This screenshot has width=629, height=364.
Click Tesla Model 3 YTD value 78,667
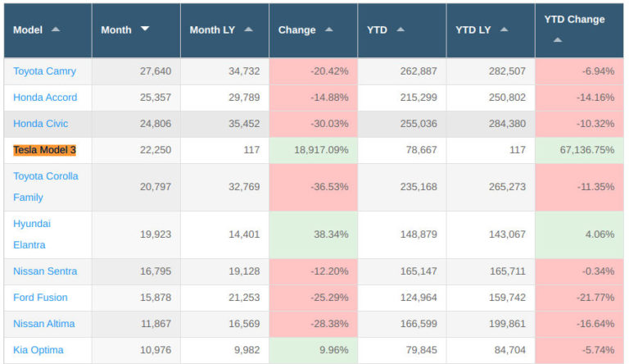pos(421,150)
